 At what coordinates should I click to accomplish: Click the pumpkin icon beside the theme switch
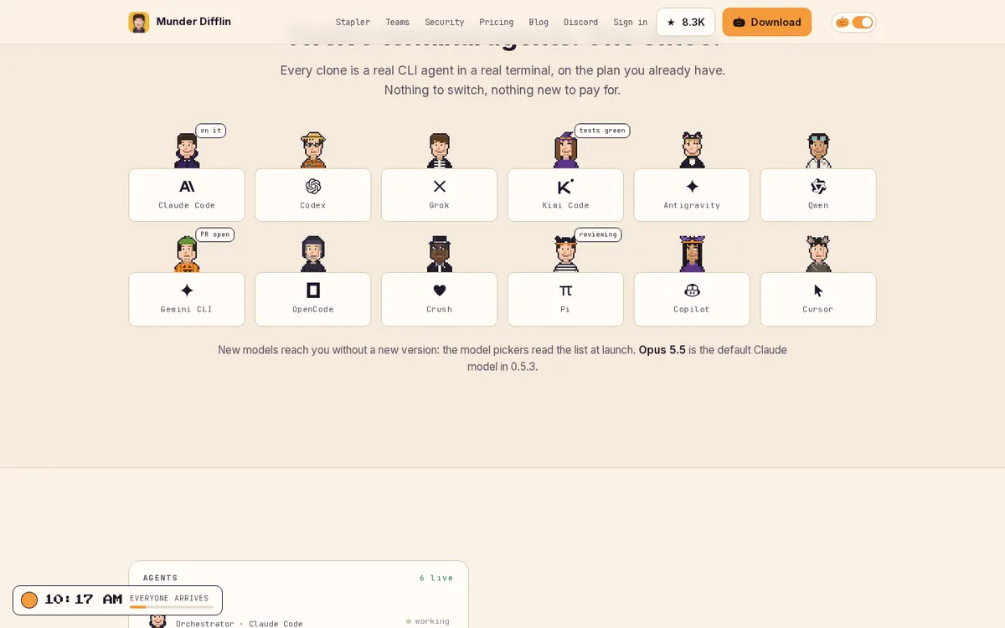[843, 23]
